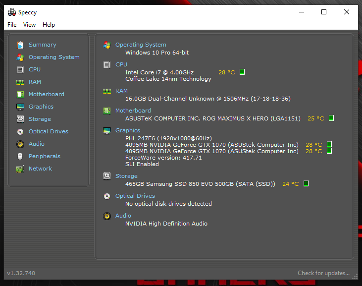Viewport: 362px width, 286px height.
Task: Select Summary in the sidebar
Action: click(43, 45)
